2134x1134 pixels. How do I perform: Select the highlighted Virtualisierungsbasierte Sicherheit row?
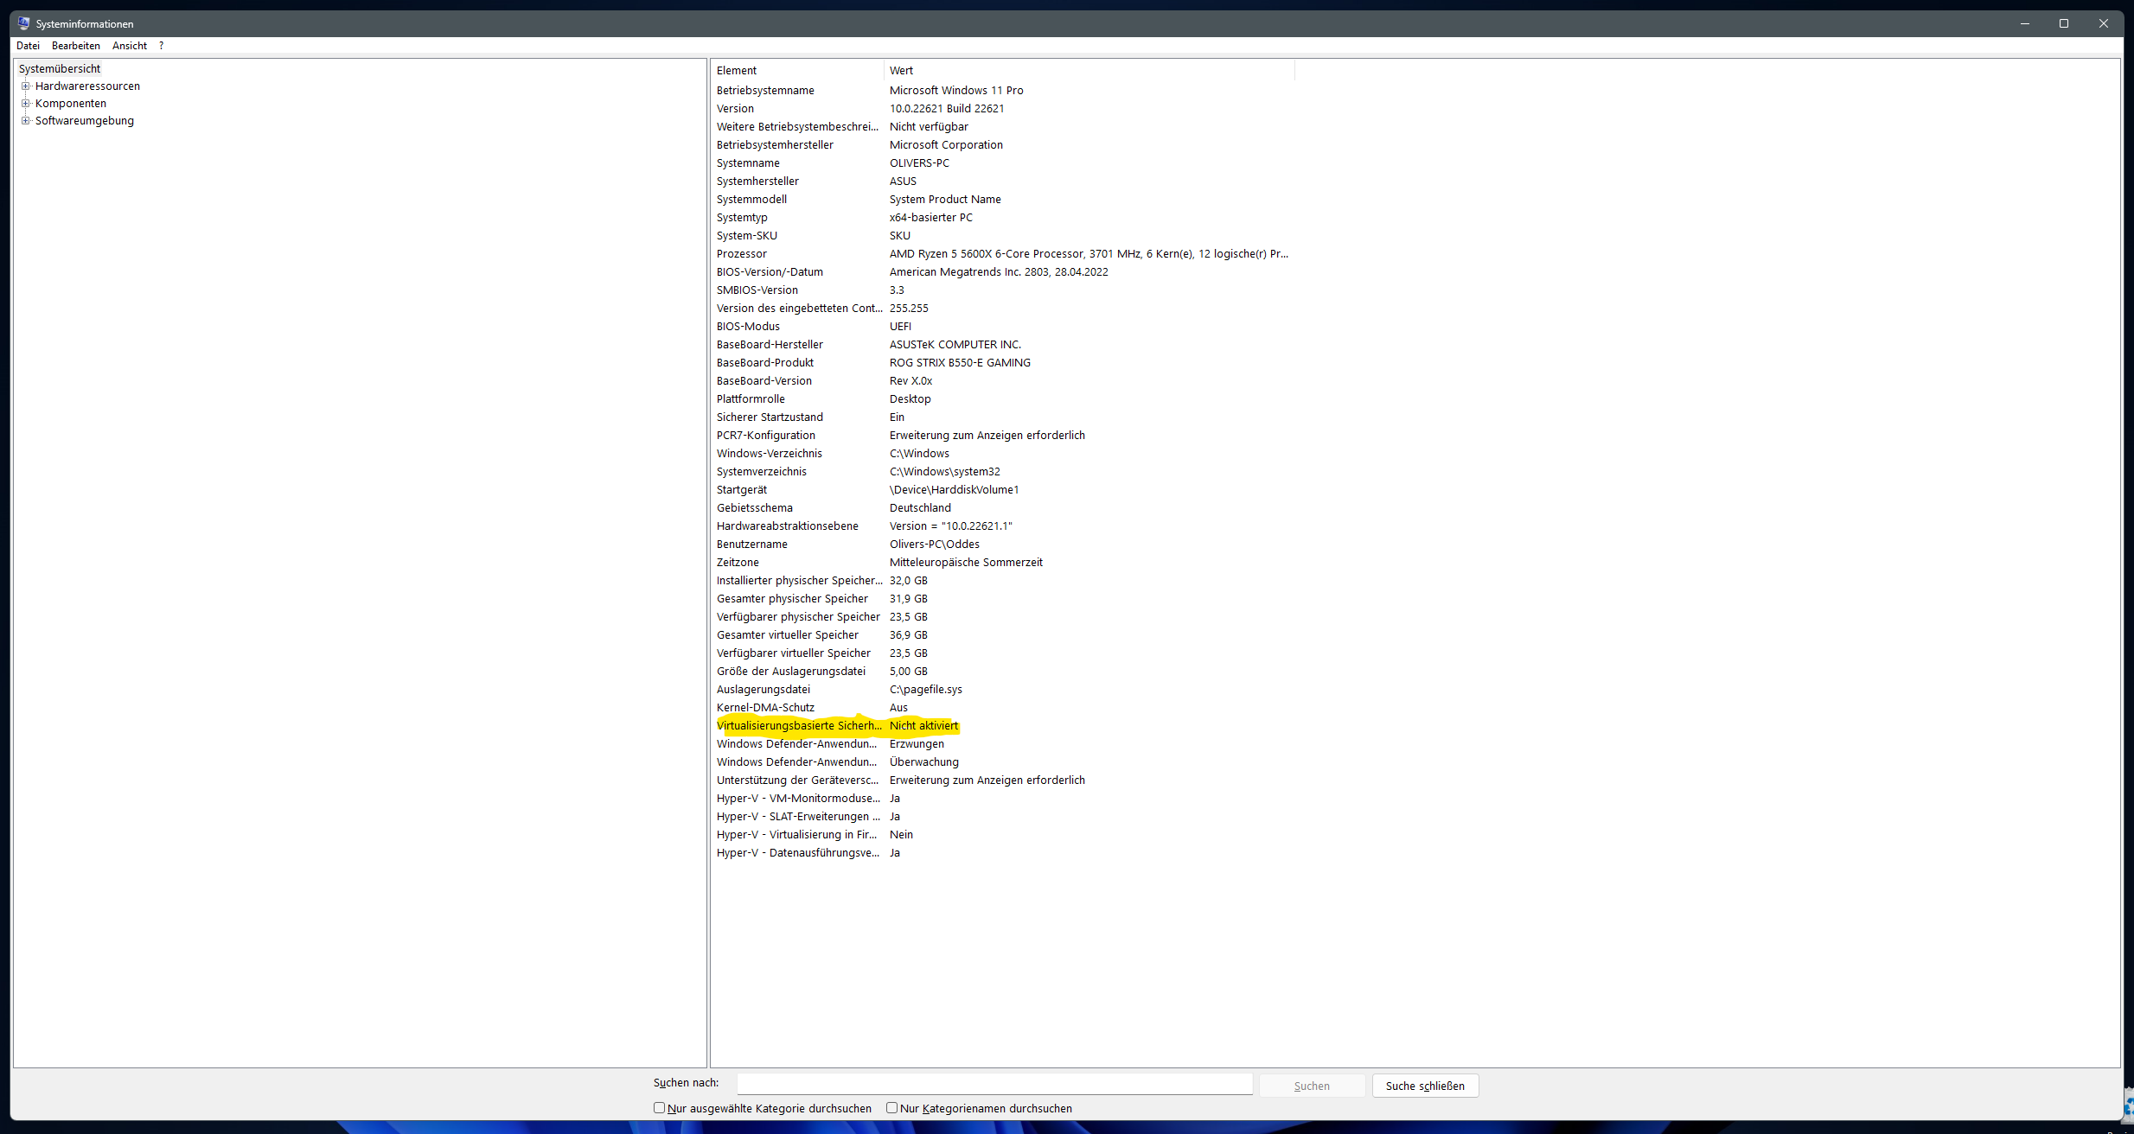[798, 725]
